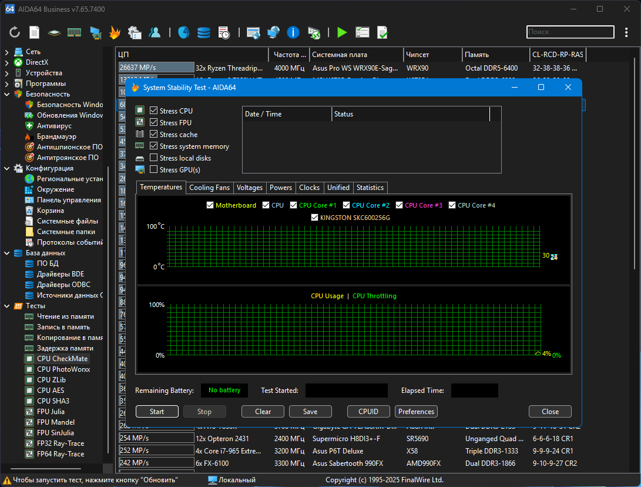641x487 pixels.
Task: Collapse the Тесты tree node
Action: point(6,306)
